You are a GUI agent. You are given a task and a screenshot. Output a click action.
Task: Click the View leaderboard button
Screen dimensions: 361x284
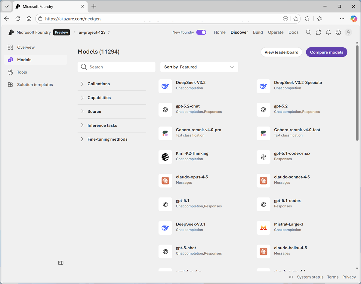281,52
